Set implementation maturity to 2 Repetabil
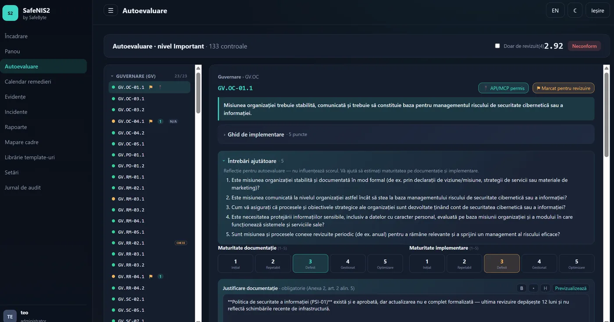614x322 pixels. 464,263
